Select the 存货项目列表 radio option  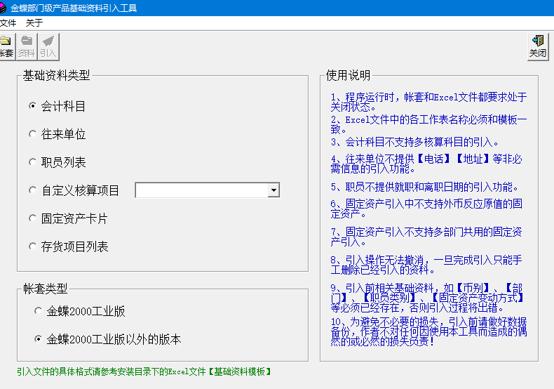pyautogui.click(x=32, y=246)
